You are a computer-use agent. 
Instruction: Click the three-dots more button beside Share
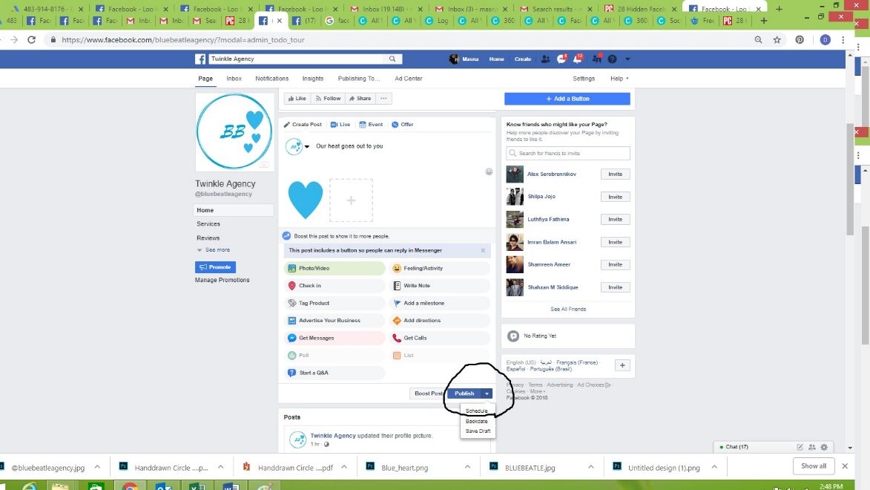[x=383, y=98]
